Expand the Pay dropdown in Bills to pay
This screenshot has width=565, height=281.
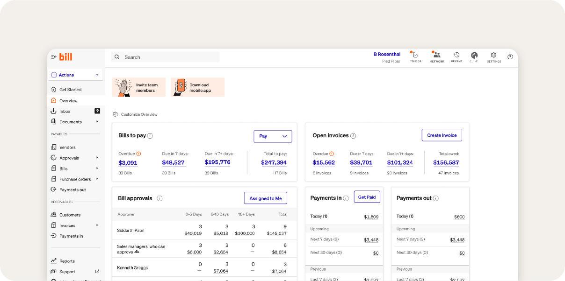point(273,136)
